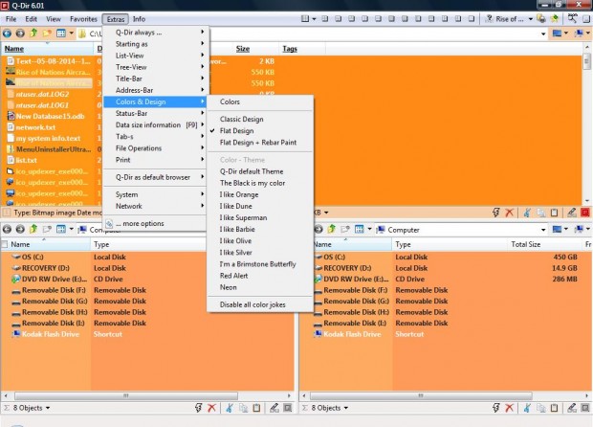
Task: Go forward in the bottom-left Computer pane
Action: [20, 229]
